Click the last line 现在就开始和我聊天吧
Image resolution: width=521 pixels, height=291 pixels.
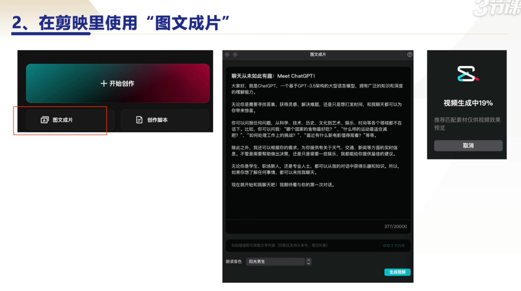(284, 185)
